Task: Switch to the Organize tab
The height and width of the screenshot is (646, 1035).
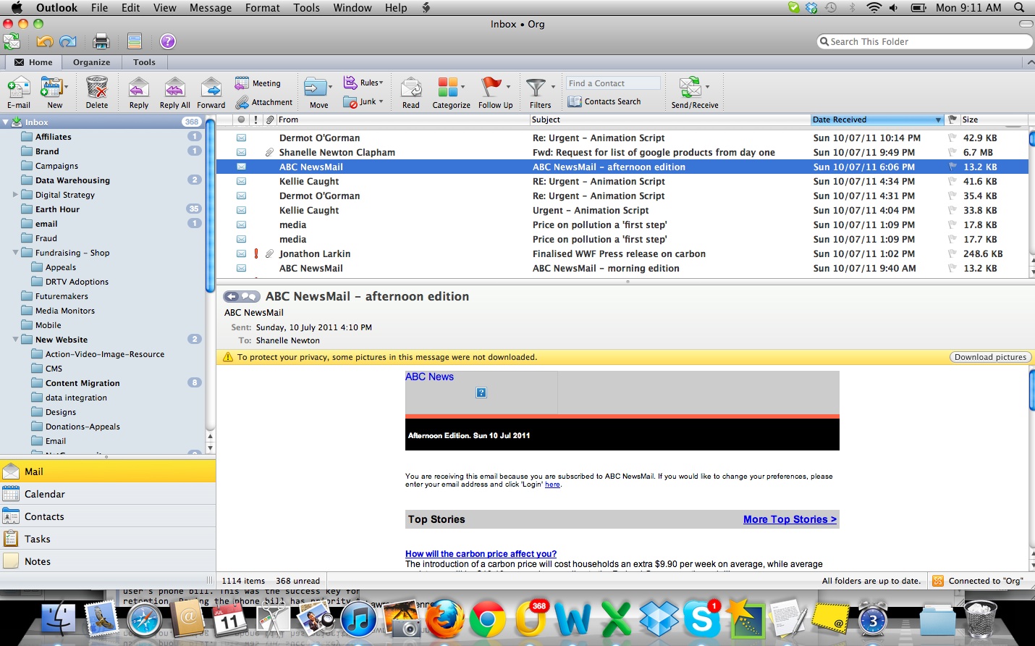Action: [x=91, y=62]
